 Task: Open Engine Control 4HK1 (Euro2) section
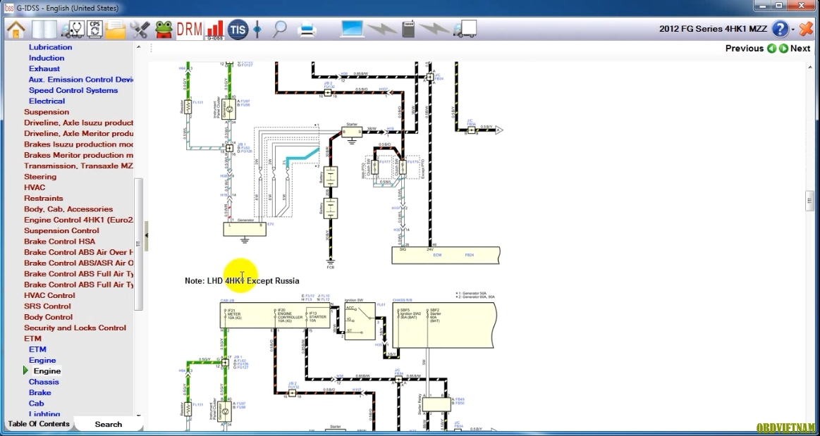point(78,220)
